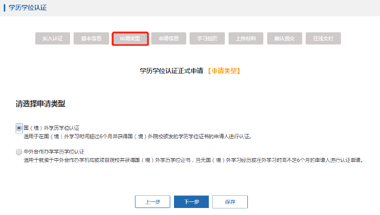Click the 保存 button

pyautogui.click(x=230, y=202)
